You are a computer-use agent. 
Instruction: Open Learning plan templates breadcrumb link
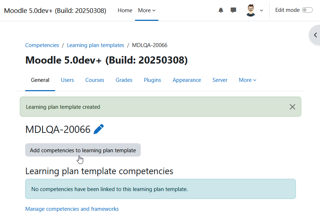(95, 45)
